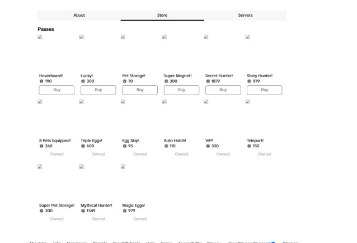Viewport: 357px width, 243px height.
Task: Open the Lucky! pass image icon
Action: (82, 37)
